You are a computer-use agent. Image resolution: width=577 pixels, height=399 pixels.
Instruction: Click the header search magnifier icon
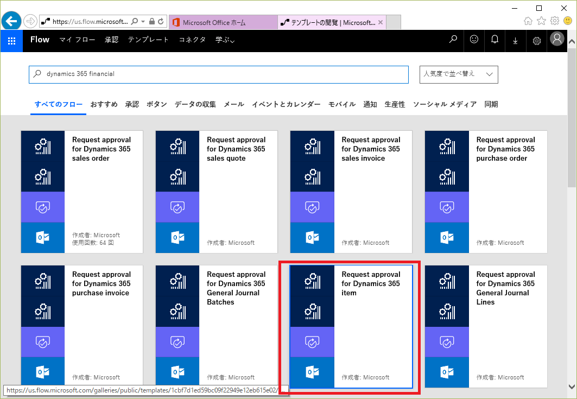(453, 39)
